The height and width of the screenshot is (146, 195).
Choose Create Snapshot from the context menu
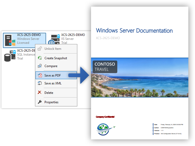click(x=56, y=58)
